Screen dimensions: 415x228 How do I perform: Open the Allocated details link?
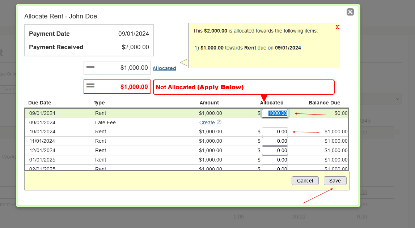click(x=164, y=68)
